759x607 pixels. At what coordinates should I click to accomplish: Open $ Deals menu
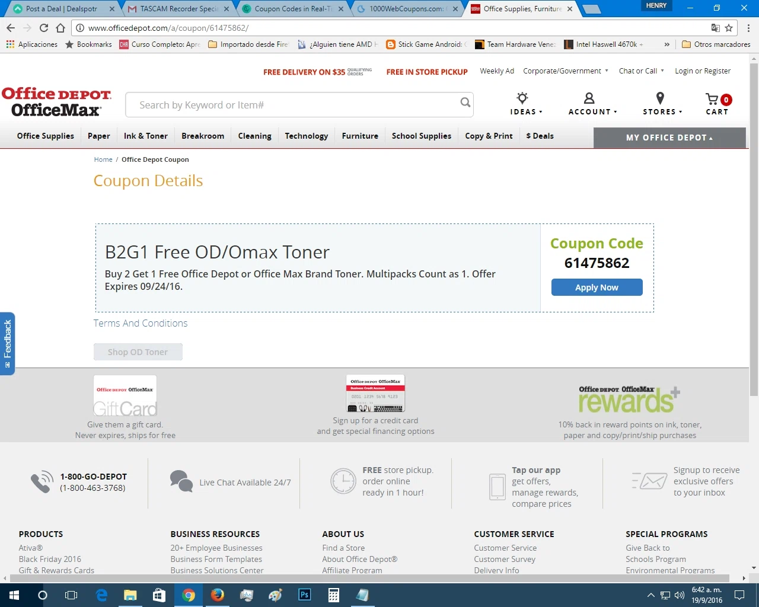540,136
